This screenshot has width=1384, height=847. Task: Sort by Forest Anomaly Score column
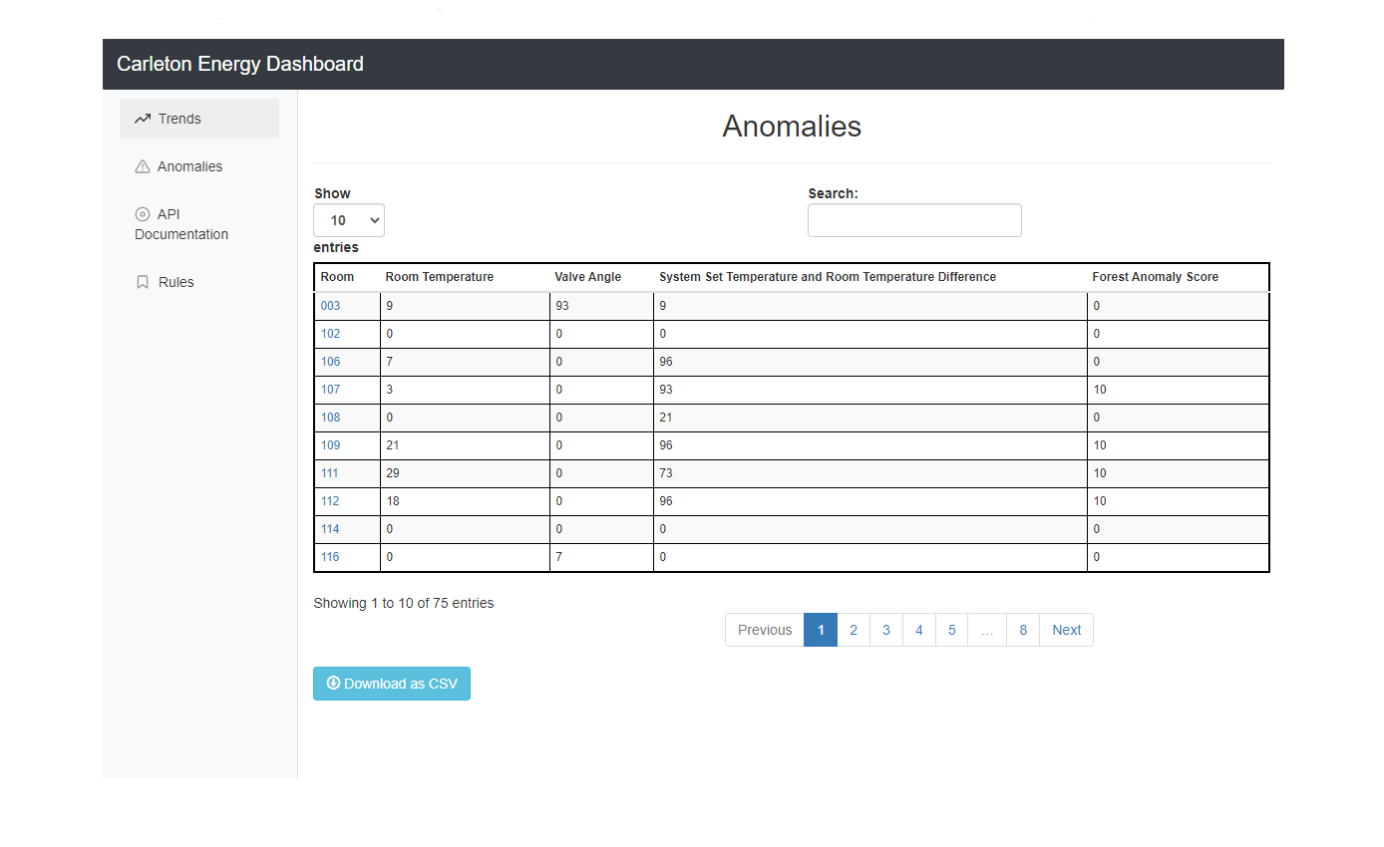click(1155, 277)
